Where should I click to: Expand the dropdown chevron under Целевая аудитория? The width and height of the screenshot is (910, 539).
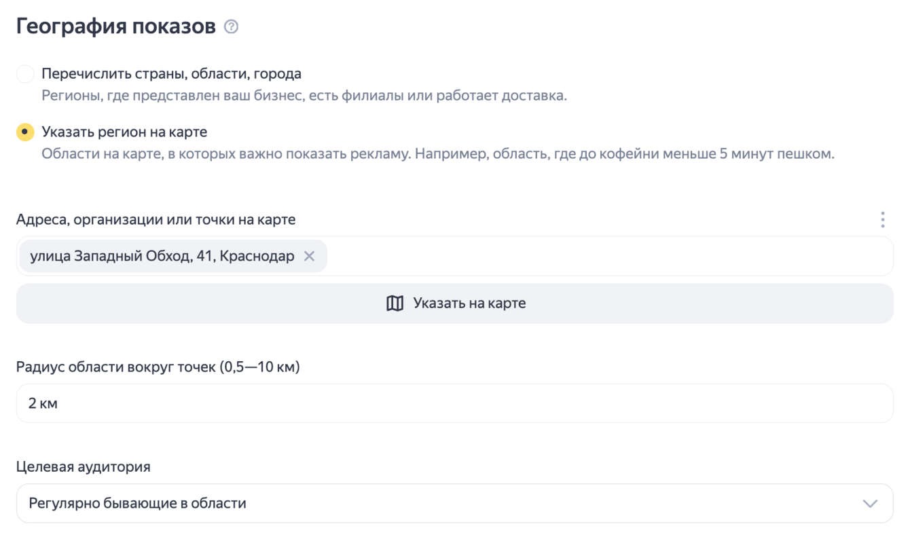870,503
